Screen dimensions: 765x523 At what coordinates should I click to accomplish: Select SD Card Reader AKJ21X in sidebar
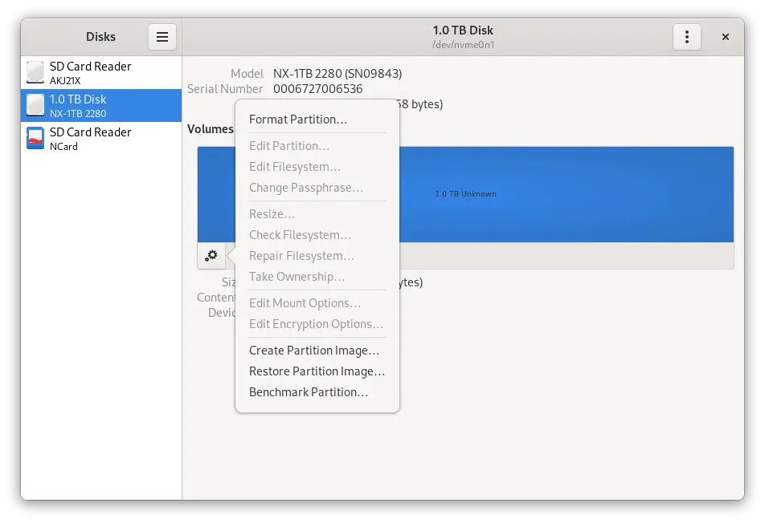101,72
